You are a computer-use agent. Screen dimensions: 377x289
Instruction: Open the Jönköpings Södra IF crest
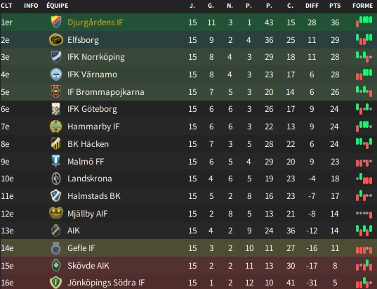(x=55, y=283)
